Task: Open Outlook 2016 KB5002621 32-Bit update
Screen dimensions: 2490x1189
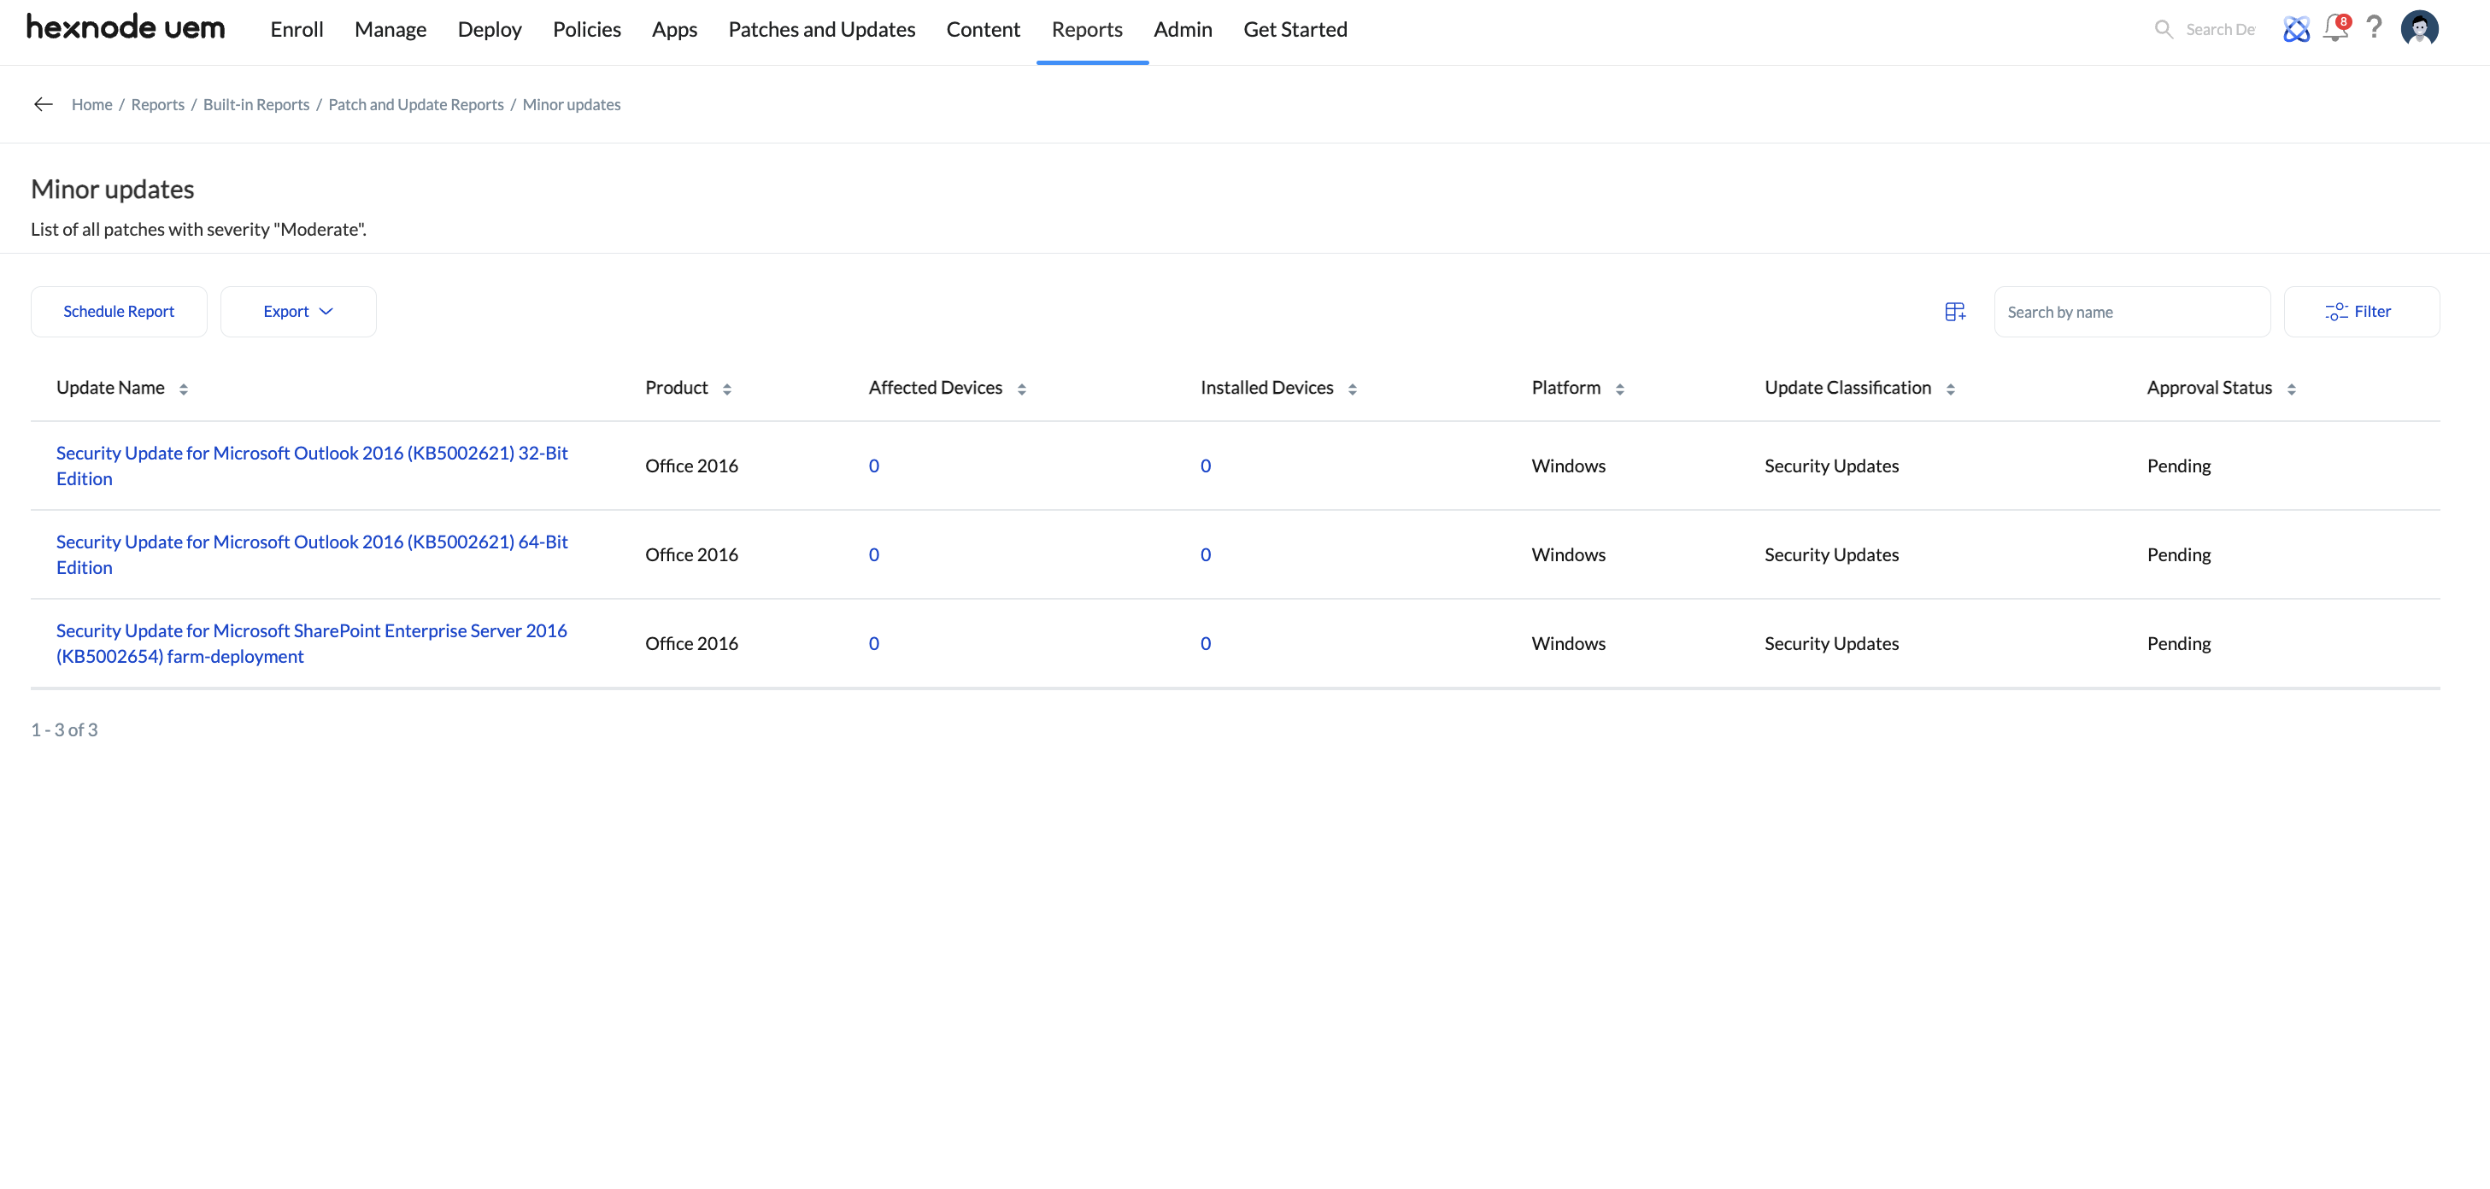Action: [312, 466]
